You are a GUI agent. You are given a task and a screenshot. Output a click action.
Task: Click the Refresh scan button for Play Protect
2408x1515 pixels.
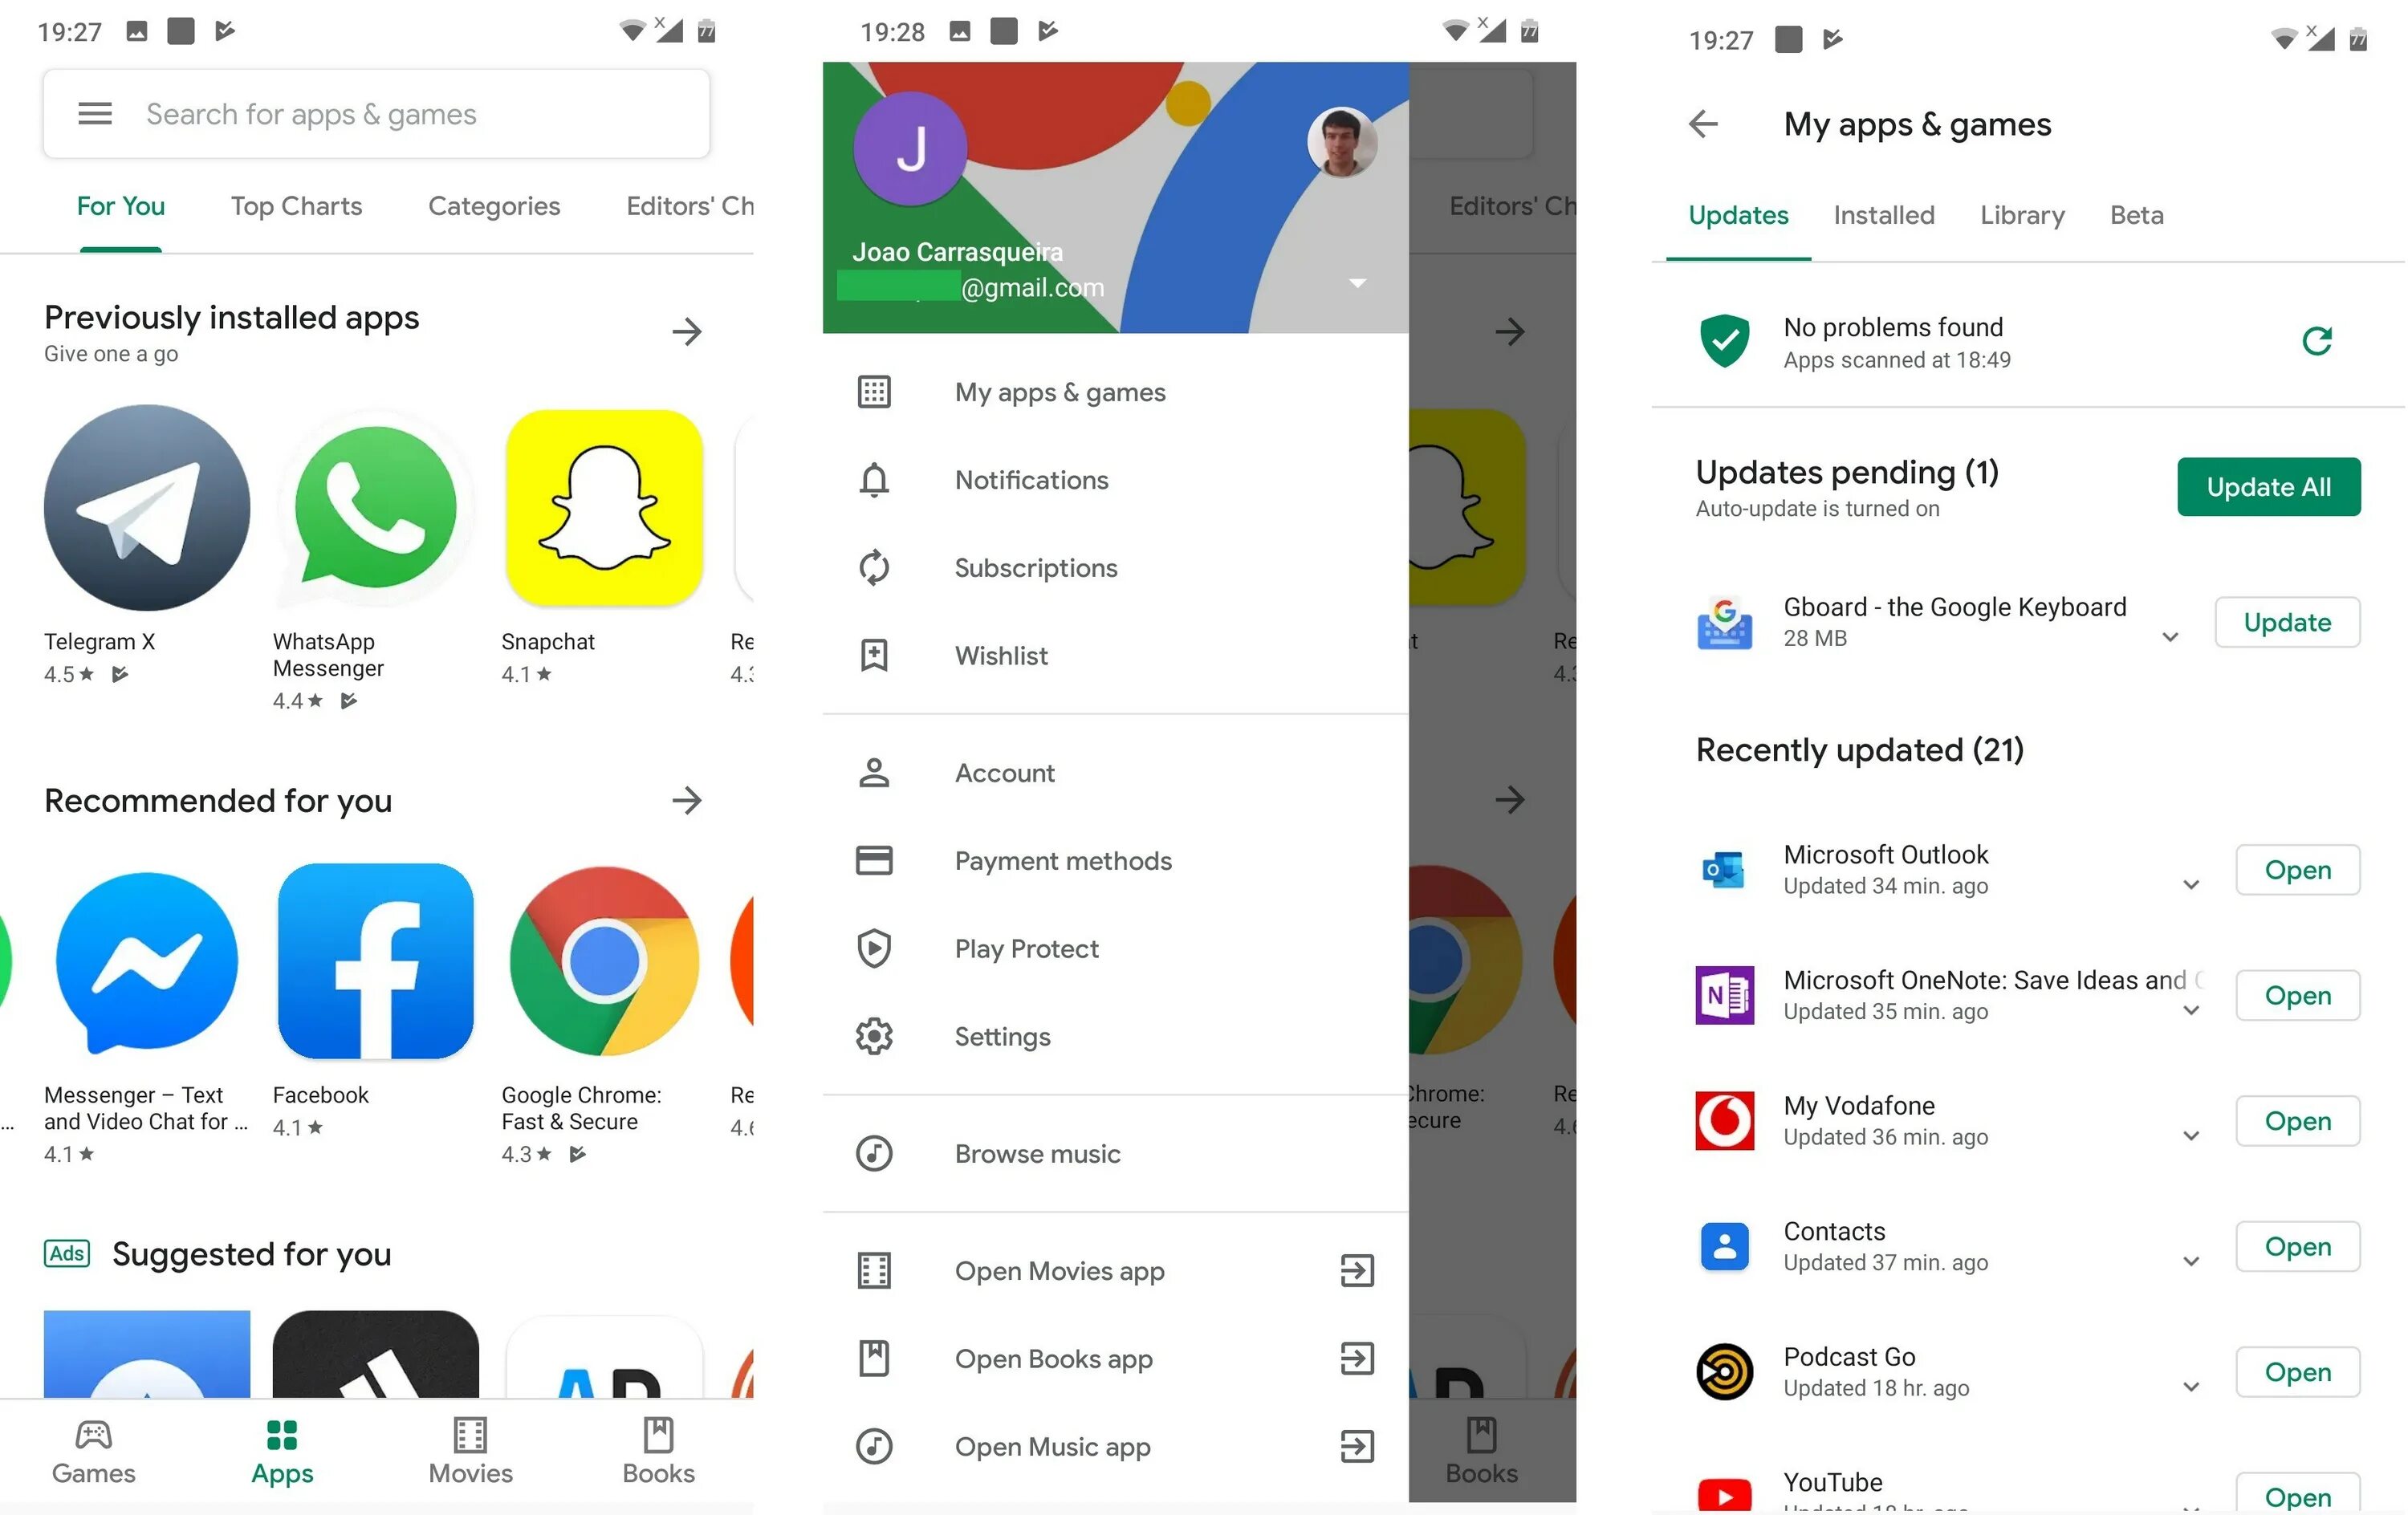pos(2319,342)
